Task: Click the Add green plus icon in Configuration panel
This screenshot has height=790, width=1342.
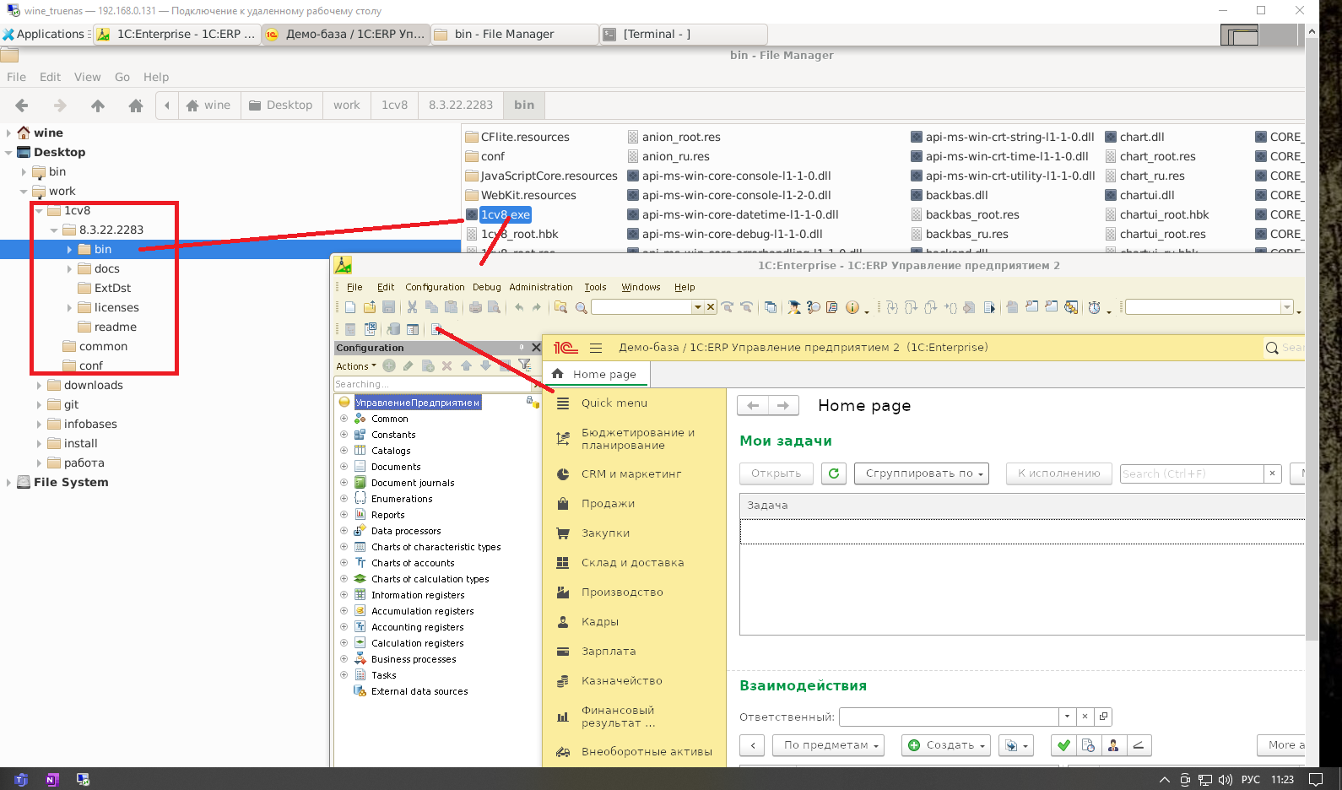Action: (x=389, y=365)
